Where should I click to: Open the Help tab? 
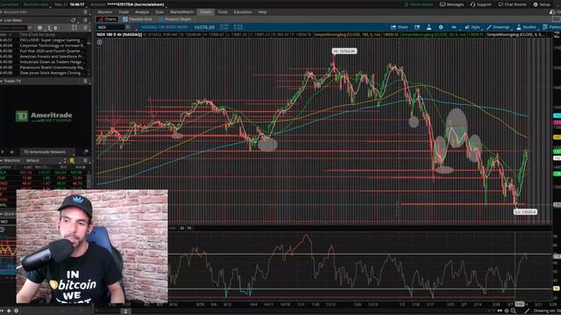(262, 11)
